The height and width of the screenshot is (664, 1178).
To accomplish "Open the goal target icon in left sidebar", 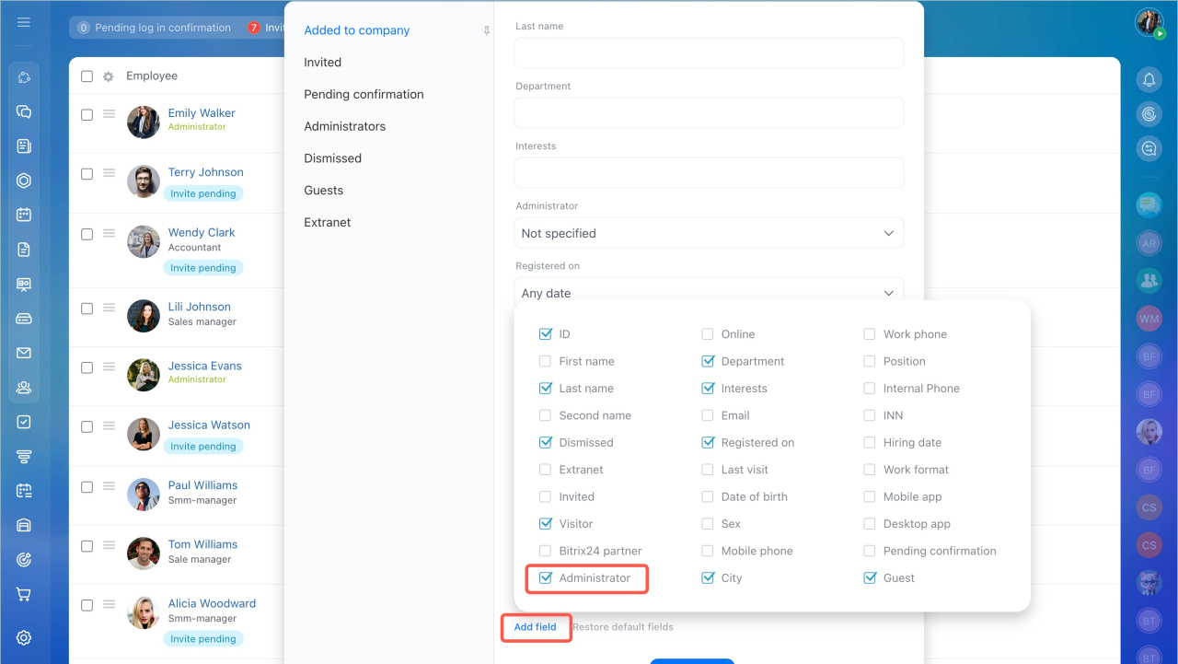I will coord(24,560).
